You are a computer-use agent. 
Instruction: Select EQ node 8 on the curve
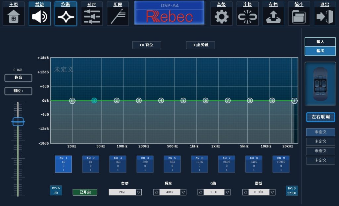pyautogui.click(x=250, y=100)
